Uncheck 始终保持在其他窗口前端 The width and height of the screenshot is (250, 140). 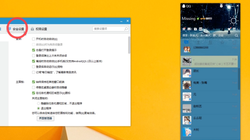(x=34, y=82)
